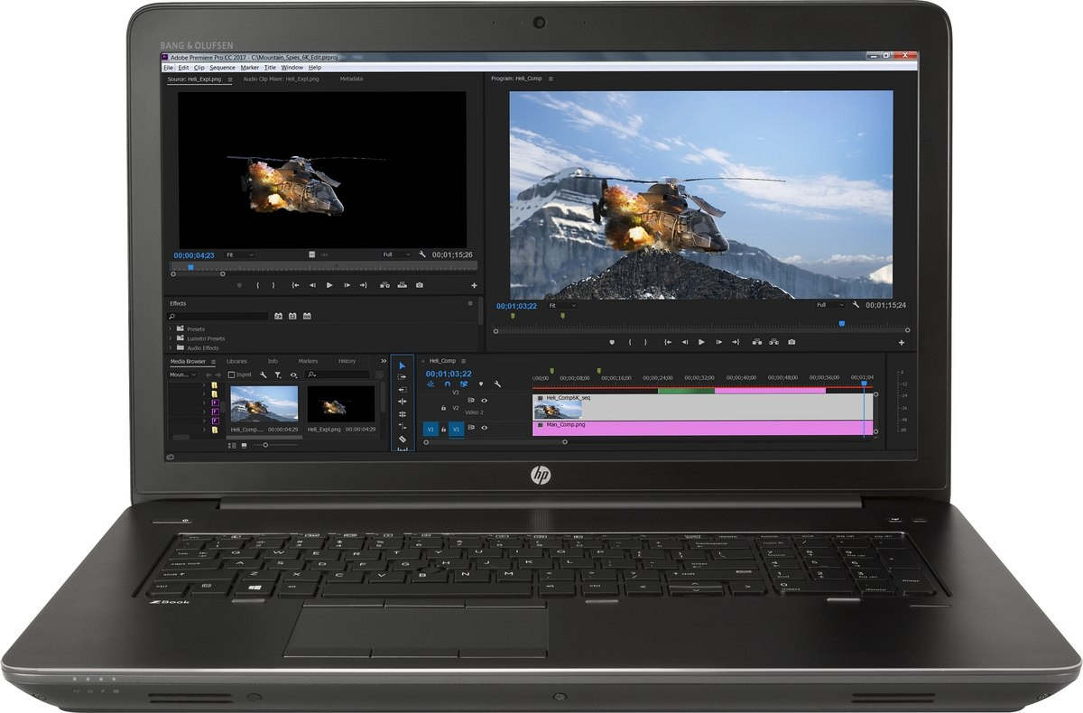Play the Program monitor sequence
1083x713 pixels.
[701, 342]
